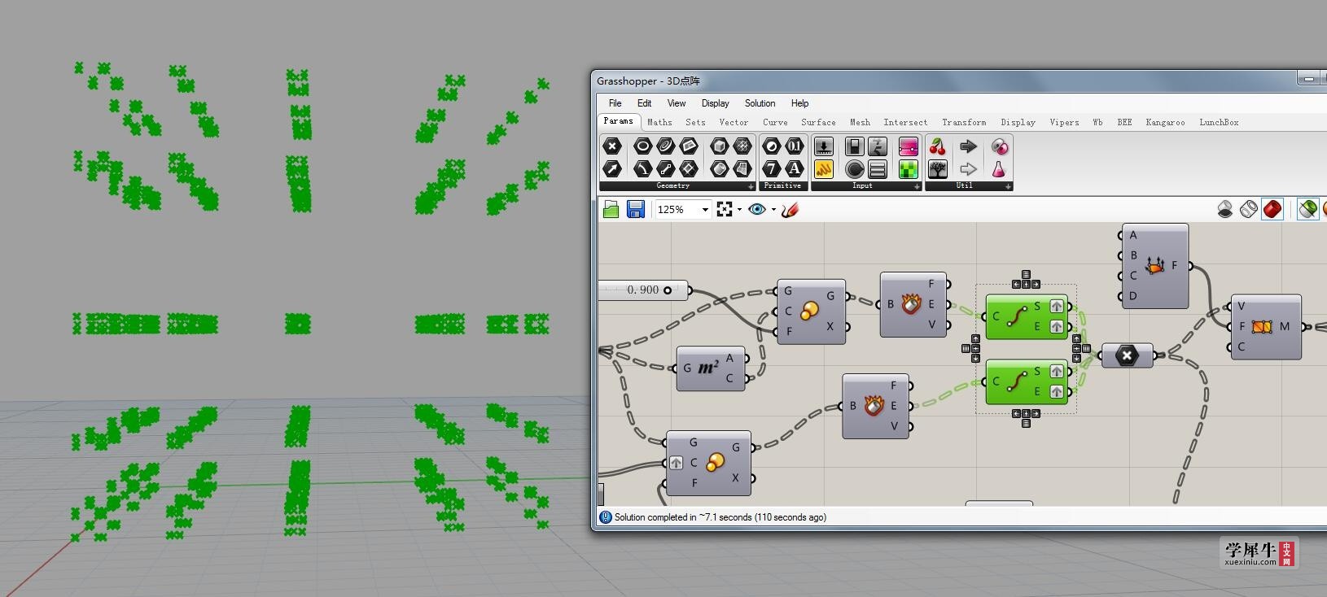Screen dimensions: 1327x597
Task: Click the Zoom Extents canvas button
Action: point(725,210)
